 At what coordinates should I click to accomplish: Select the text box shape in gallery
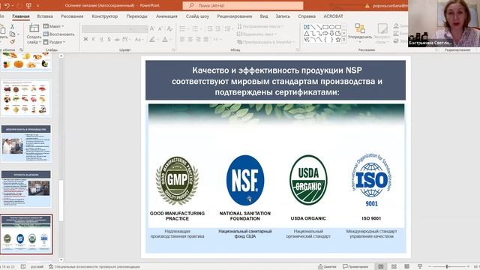coord(307,27)
